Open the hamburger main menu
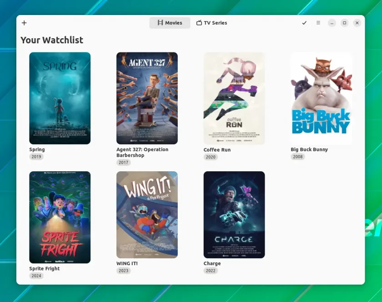This screenshot has height=302, width=382. pos(318,23)
